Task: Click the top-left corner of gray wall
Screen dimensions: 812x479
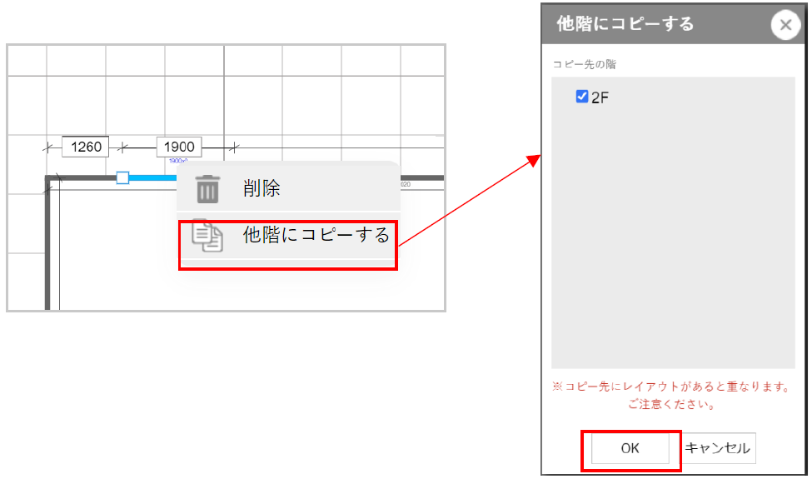Action: 48,177
